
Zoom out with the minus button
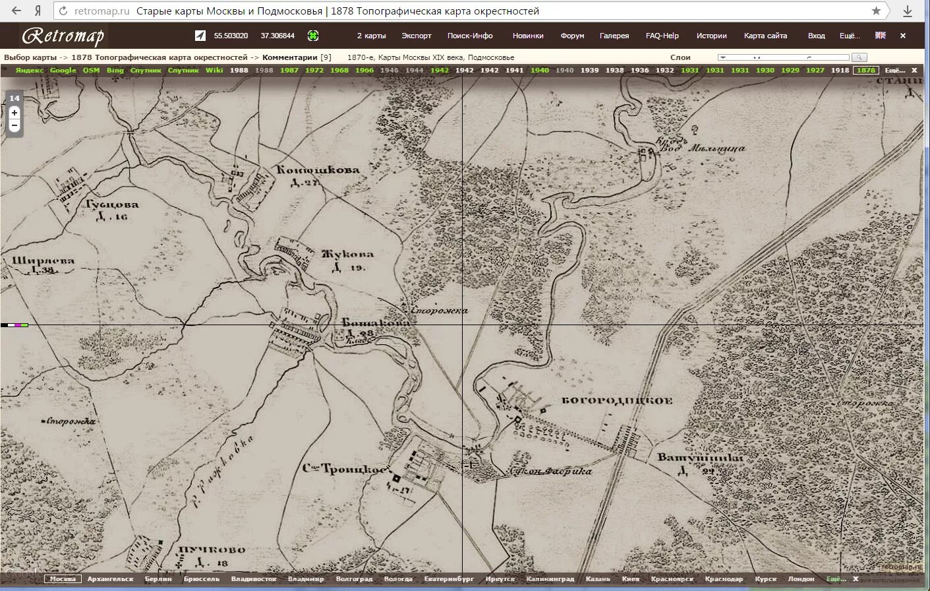(15, 125)
